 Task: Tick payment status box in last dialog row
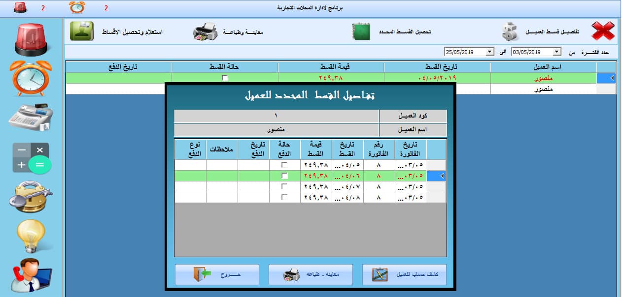(x=284, y=197)
